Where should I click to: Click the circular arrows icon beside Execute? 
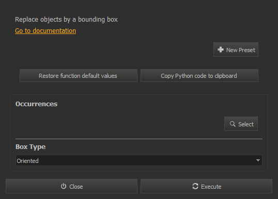[195, 186]
